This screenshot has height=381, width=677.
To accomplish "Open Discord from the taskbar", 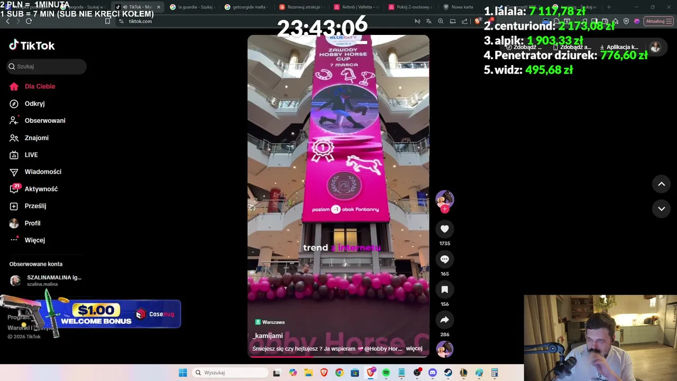I will point(433,373).
